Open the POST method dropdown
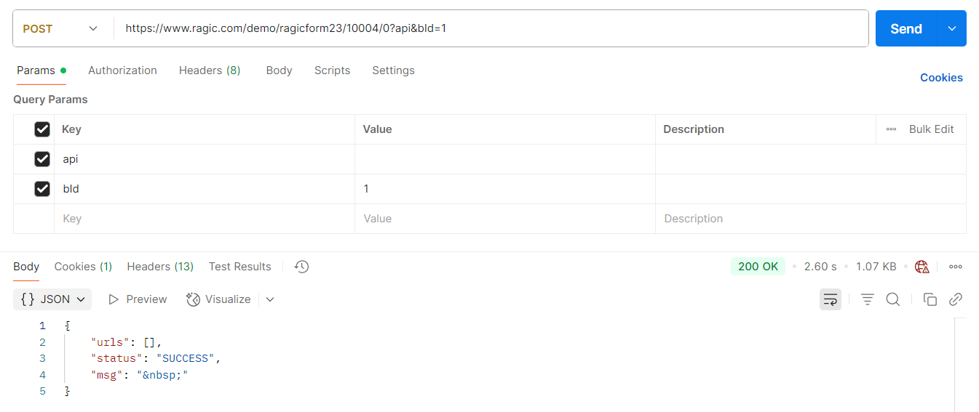 coord(60,28)
